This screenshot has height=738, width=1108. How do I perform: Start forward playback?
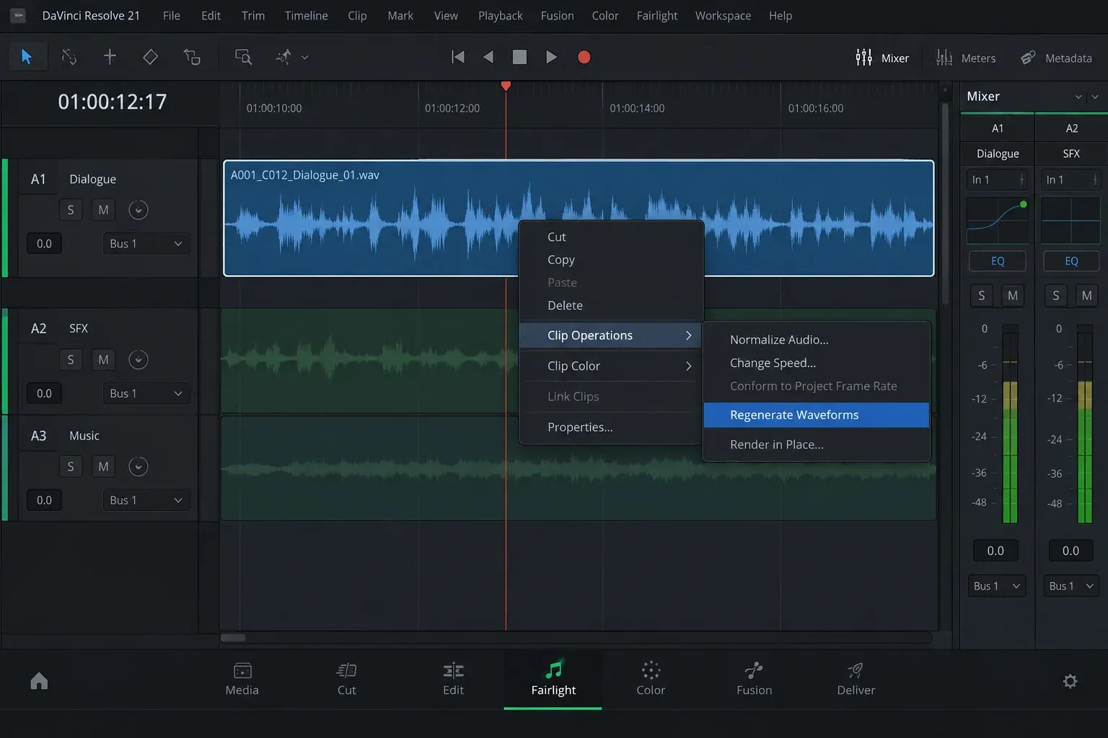[551, 57]
